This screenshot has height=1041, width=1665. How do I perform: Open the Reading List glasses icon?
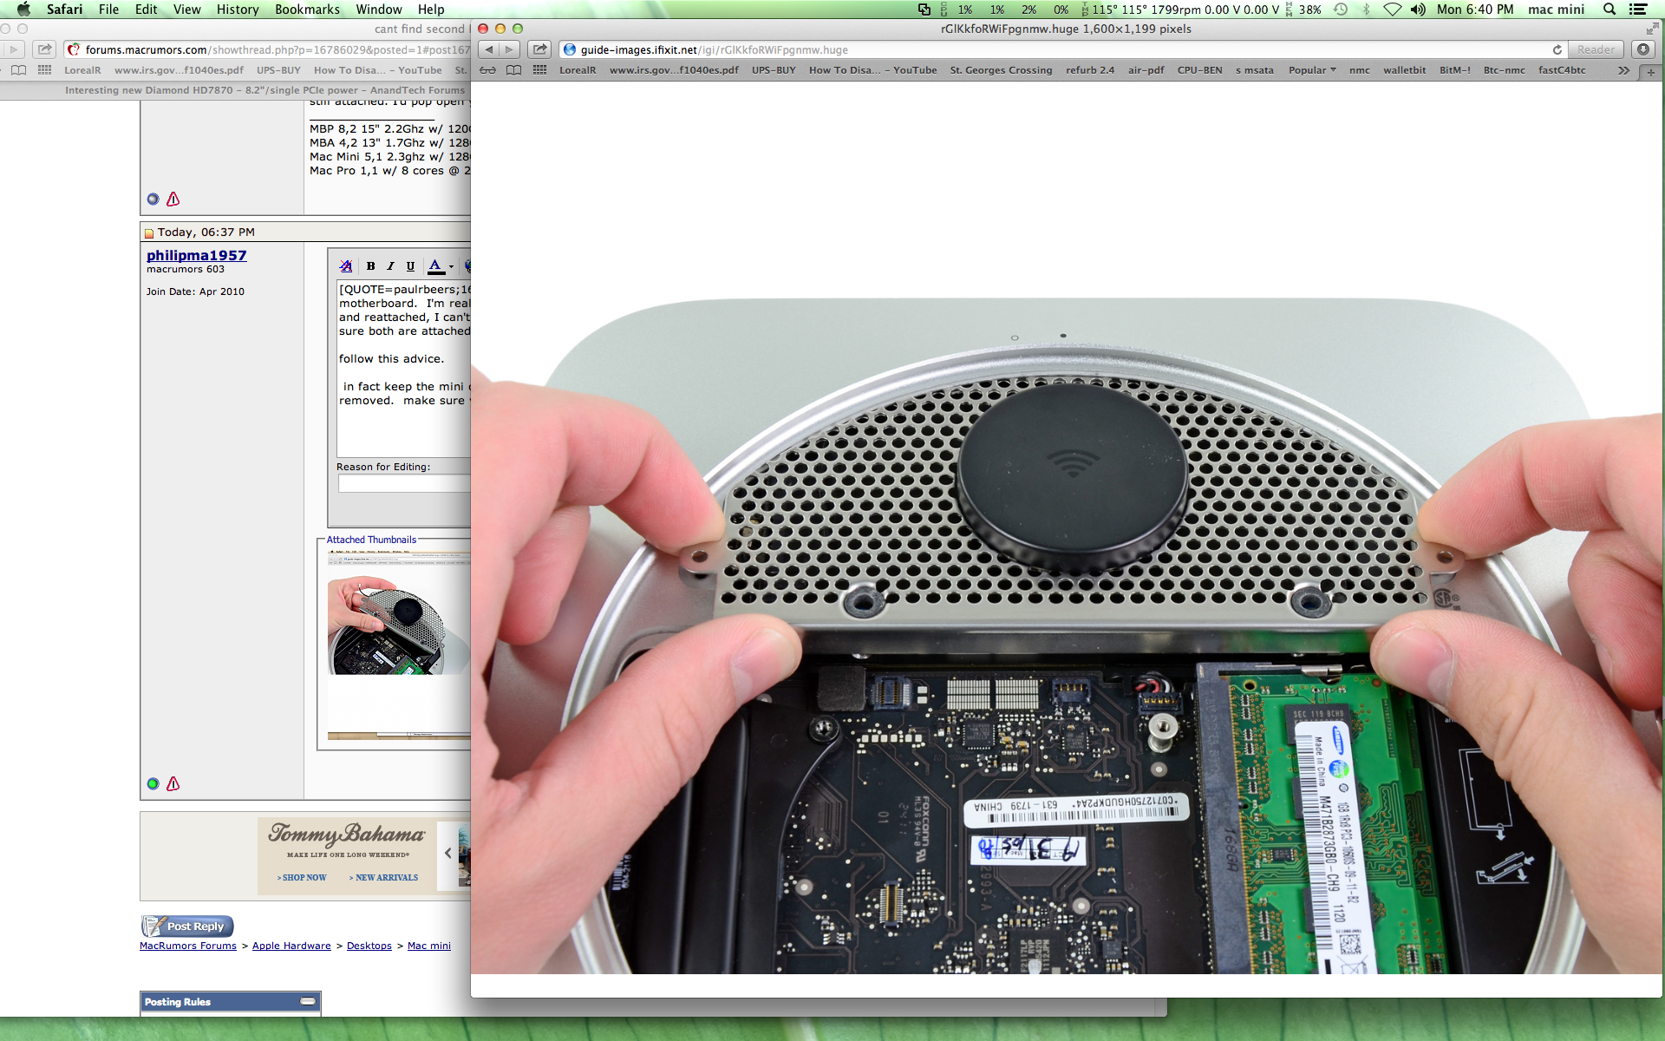coord(488,70)
